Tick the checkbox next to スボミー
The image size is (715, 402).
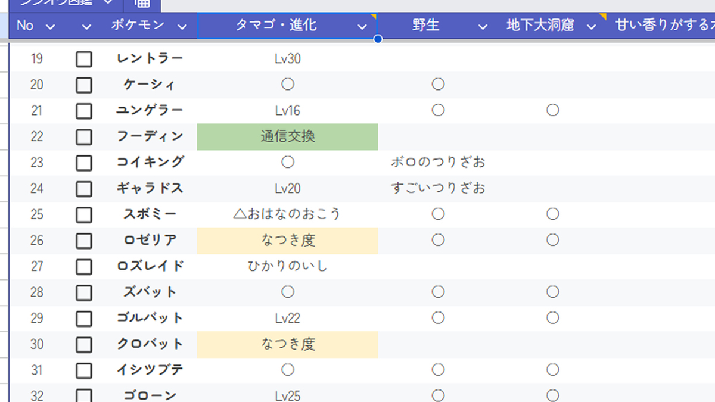coord(84,214)
